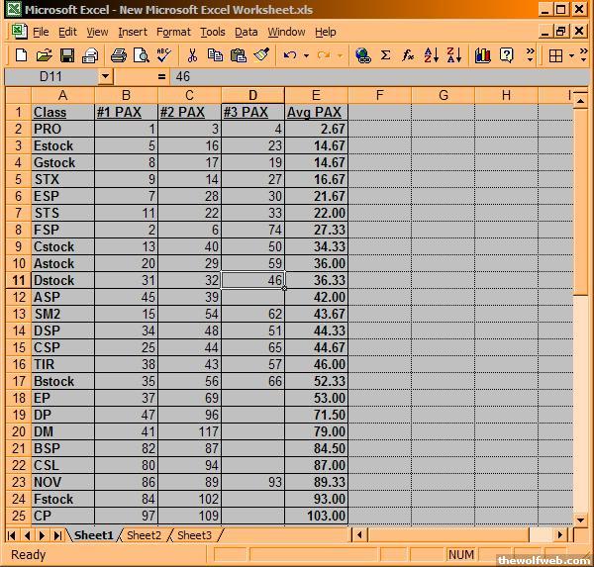Open the Format menu

coord(173,32)
